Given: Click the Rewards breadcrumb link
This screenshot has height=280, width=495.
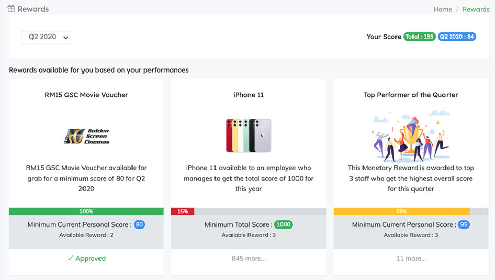Looking at the screenshot, I should pos(475,9).
